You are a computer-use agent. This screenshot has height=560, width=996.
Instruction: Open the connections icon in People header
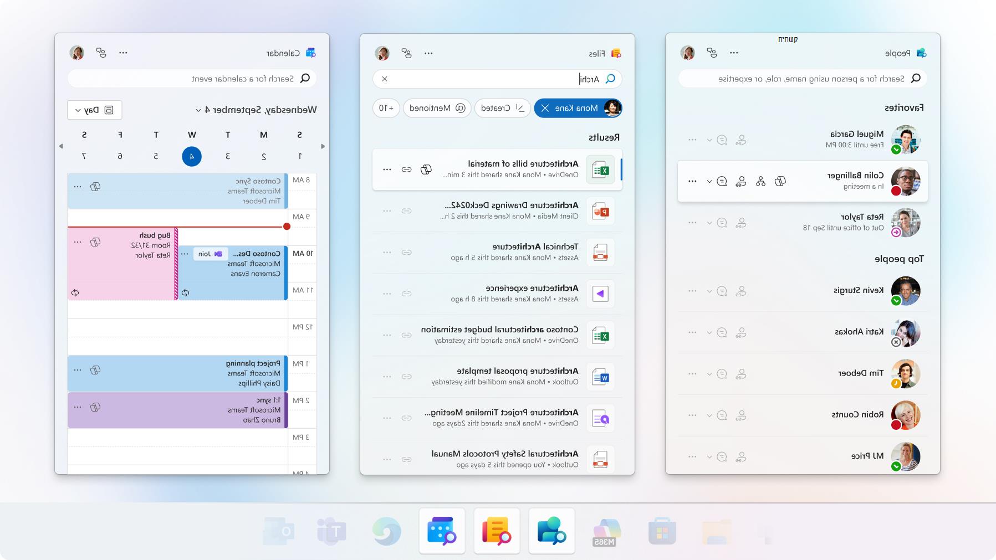(x=712, y=53)
